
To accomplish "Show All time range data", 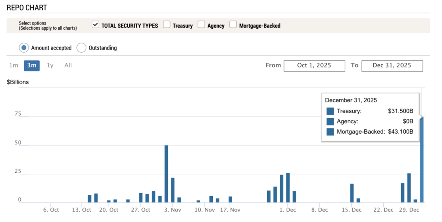I will click(68, 66).
